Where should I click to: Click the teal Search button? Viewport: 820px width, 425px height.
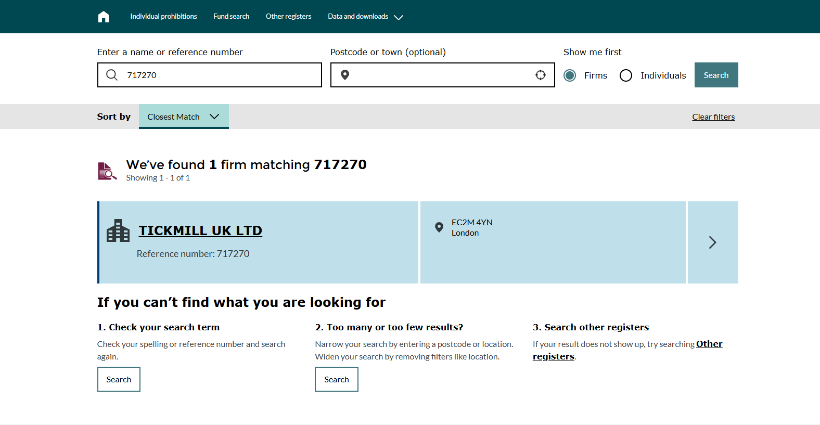click(716, 75)
